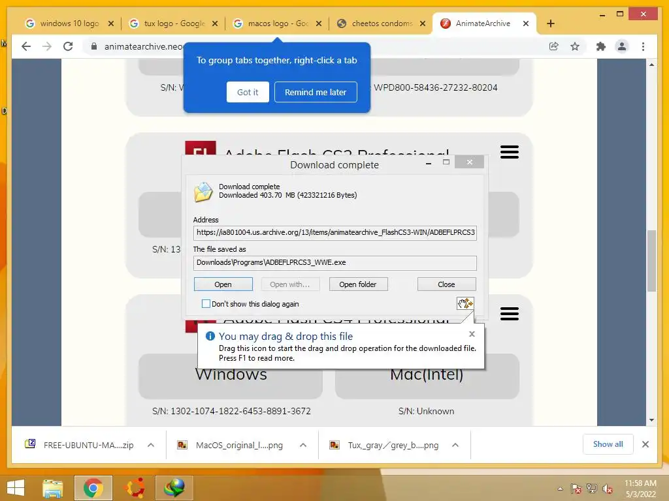Viewport: 669px width, 501px height.
Task: Open File Explorer from the taskbar
Action: coord(53,488)
